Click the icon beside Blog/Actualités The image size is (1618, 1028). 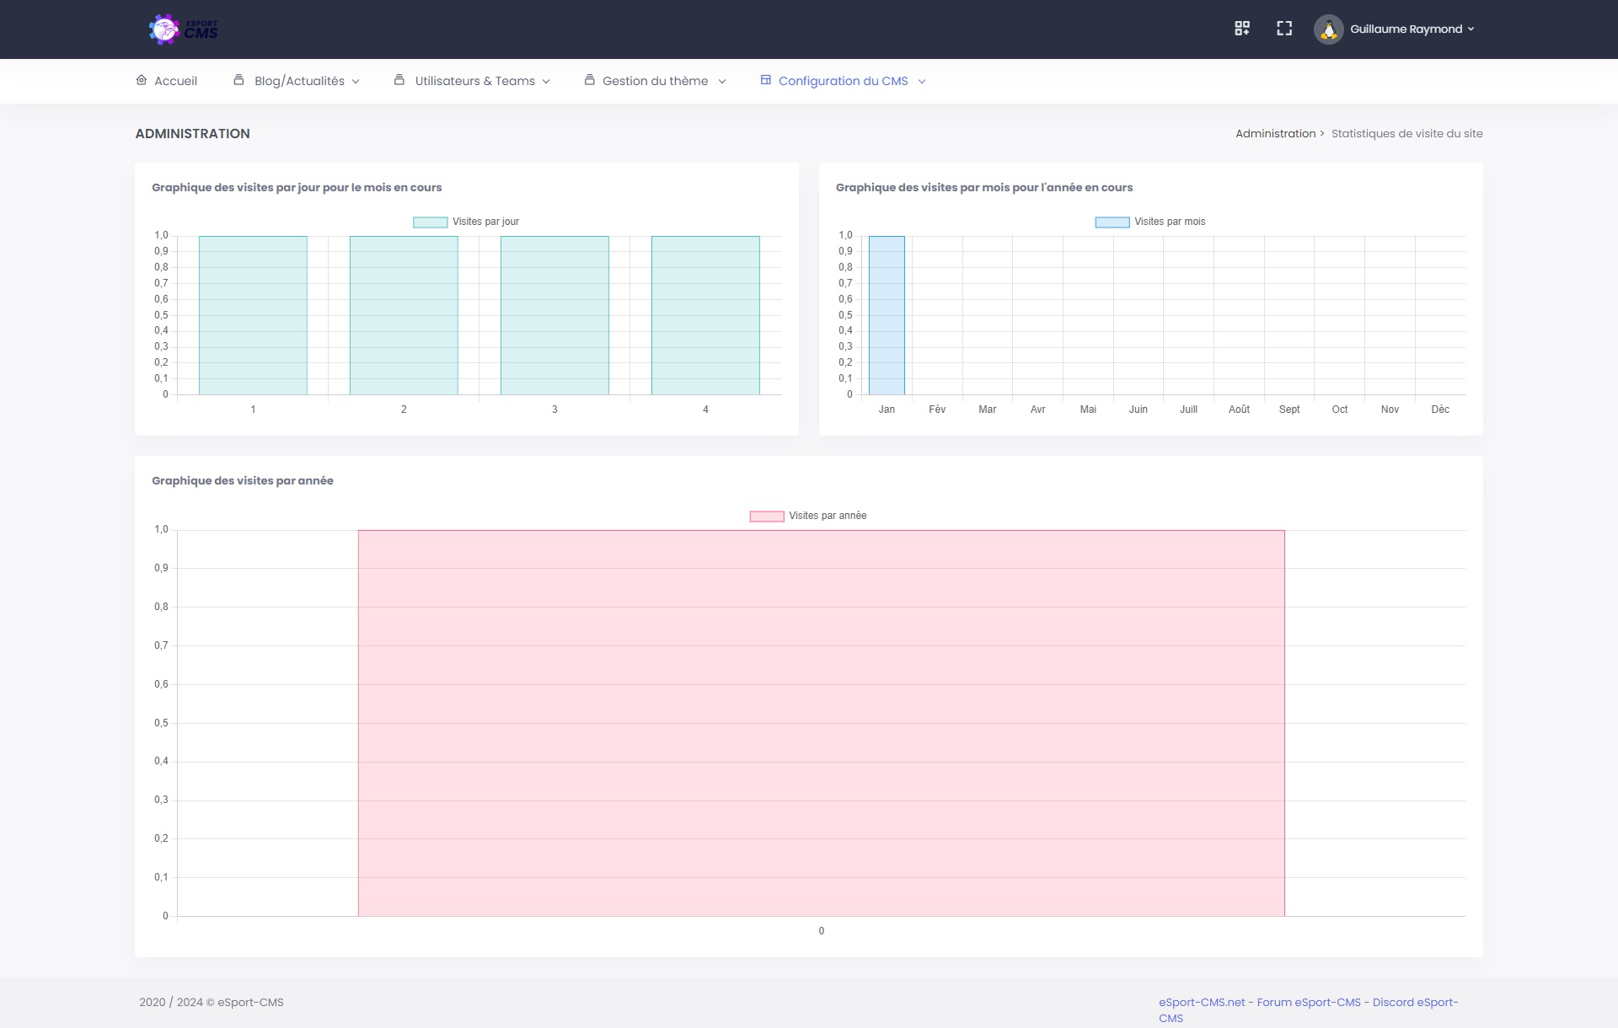coord(238,80)
